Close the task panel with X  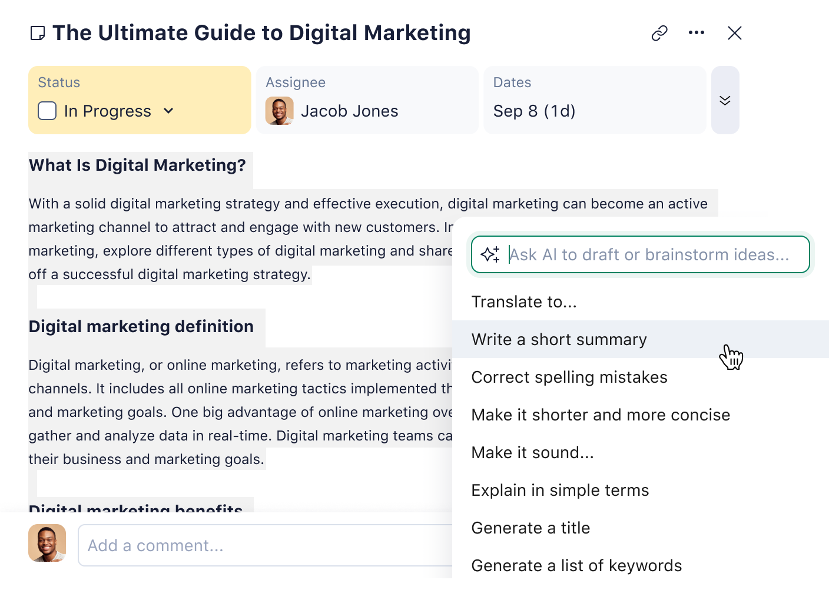734,33
